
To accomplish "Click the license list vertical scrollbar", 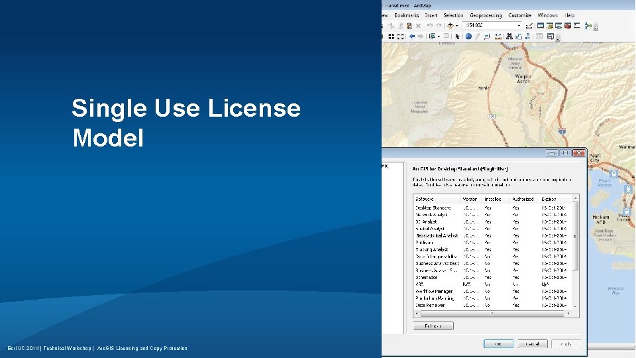I will (x=575, y=236).
